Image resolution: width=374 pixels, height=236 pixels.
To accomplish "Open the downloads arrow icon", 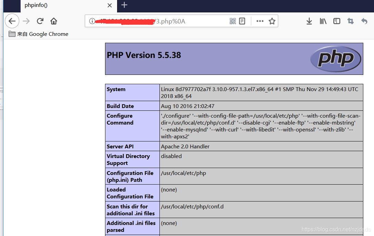I will click(309, 21).
